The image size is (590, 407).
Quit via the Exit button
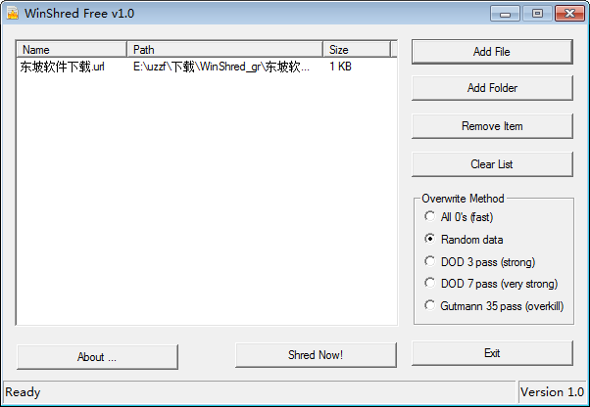(x=492, y=353)
